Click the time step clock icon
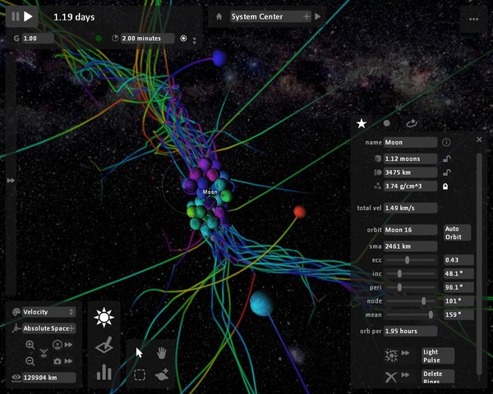 pyautogui.click(x=115, y=39)
